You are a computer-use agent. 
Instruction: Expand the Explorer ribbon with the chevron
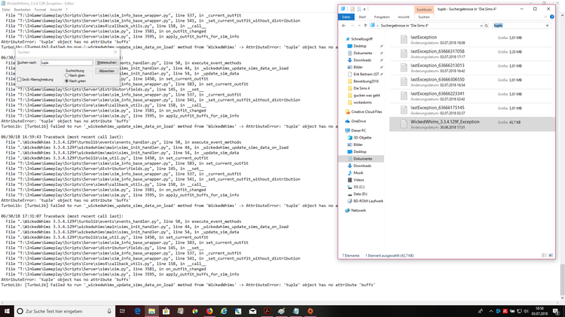tap(545, 17)
